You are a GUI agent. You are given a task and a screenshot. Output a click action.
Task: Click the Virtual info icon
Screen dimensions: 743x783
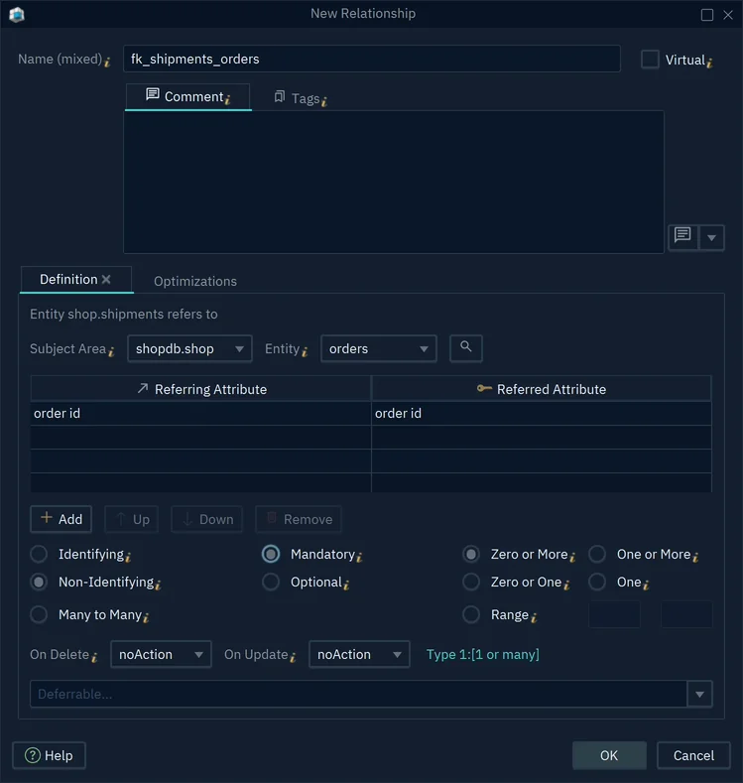click(709, 63)
